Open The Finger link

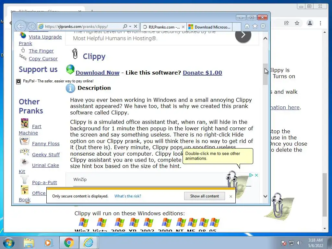pyautogui.click(x=41, y=51)
